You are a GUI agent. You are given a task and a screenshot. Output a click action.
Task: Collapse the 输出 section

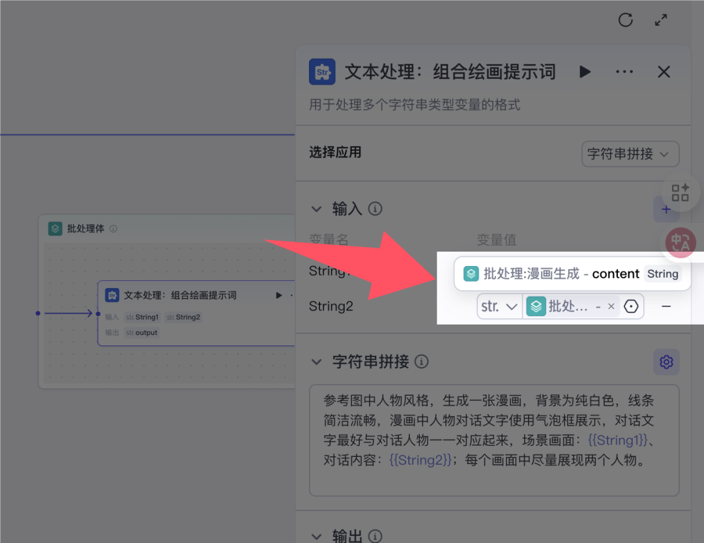pos(317,536)
